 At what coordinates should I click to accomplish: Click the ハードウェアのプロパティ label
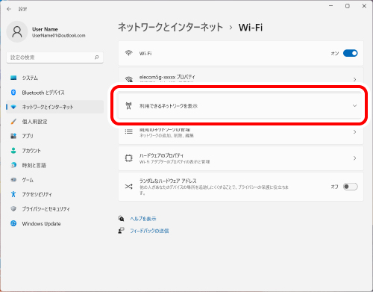[x=161, y=155]
